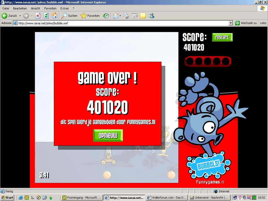This screenshot has width=268, height=201.
Task: Print the page using the printer icon
Action: [126, 16]
